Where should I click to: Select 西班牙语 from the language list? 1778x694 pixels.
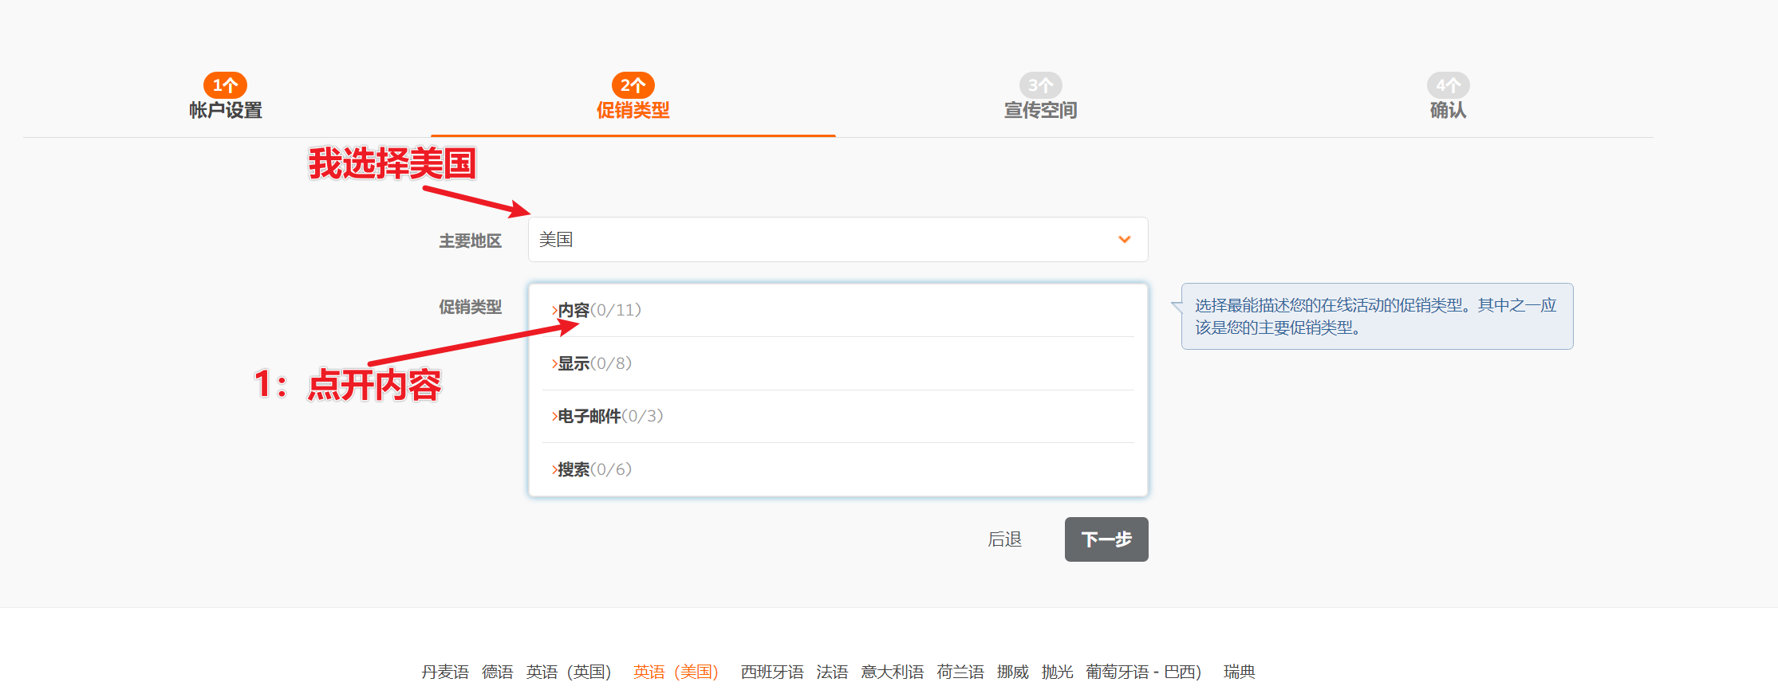coord(771,672)
